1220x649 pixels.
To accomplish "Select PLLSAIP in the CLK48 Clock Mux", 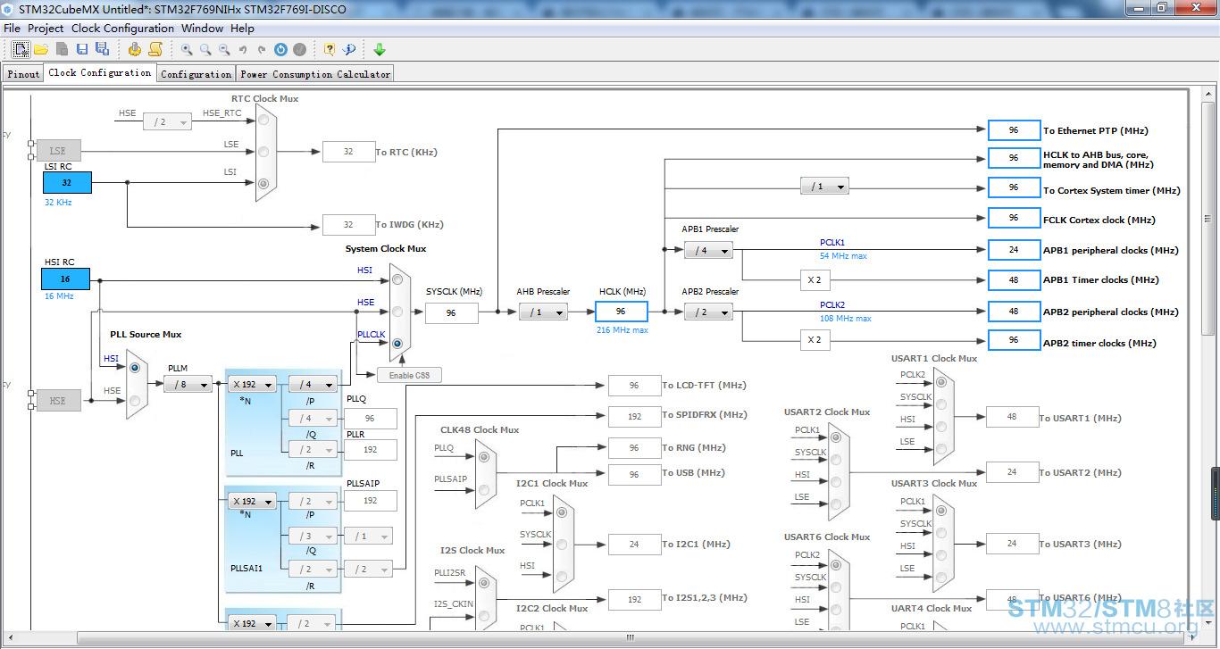I will 483,489.
